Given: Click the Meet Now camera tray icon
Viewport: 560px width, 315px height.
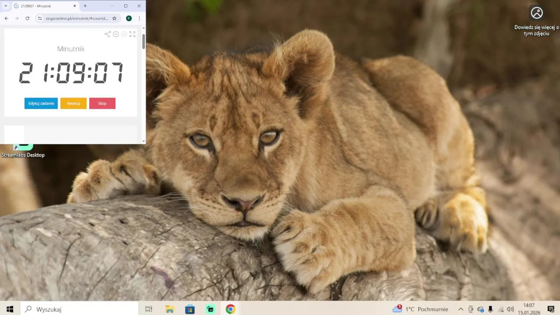Looking at the screenshot, I should click(x=471, y=309).
